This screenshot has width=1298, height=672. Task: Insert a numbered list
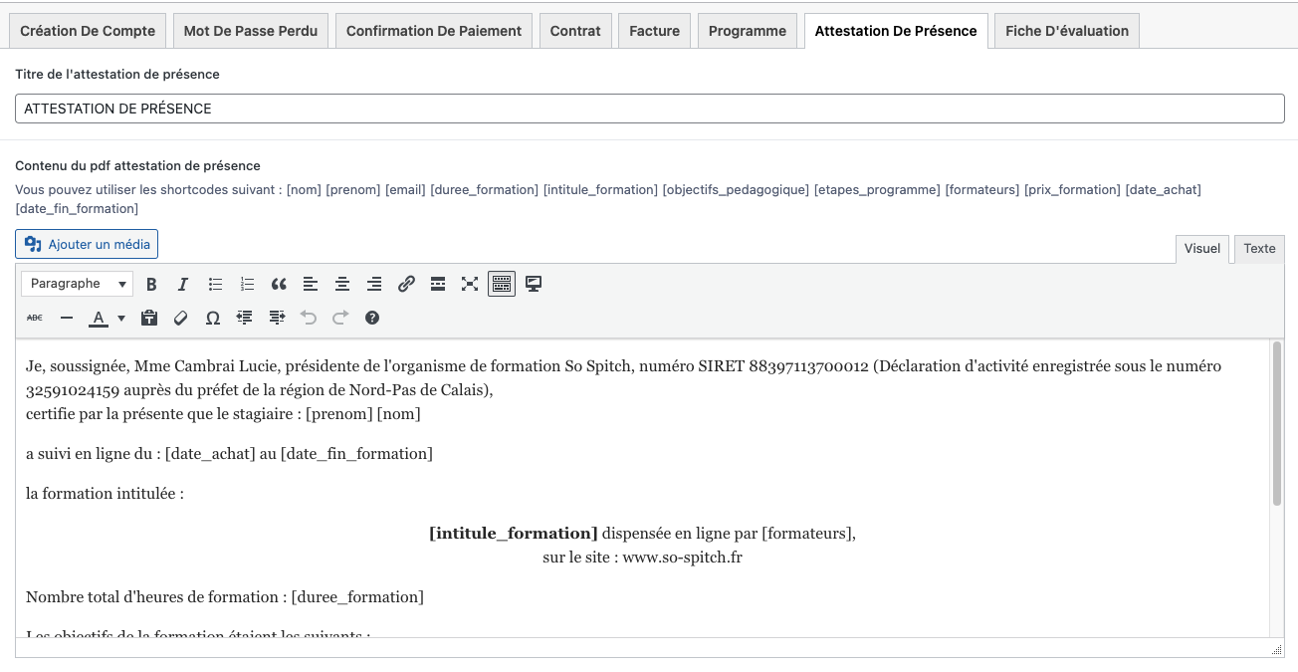[x=247, y=285]
